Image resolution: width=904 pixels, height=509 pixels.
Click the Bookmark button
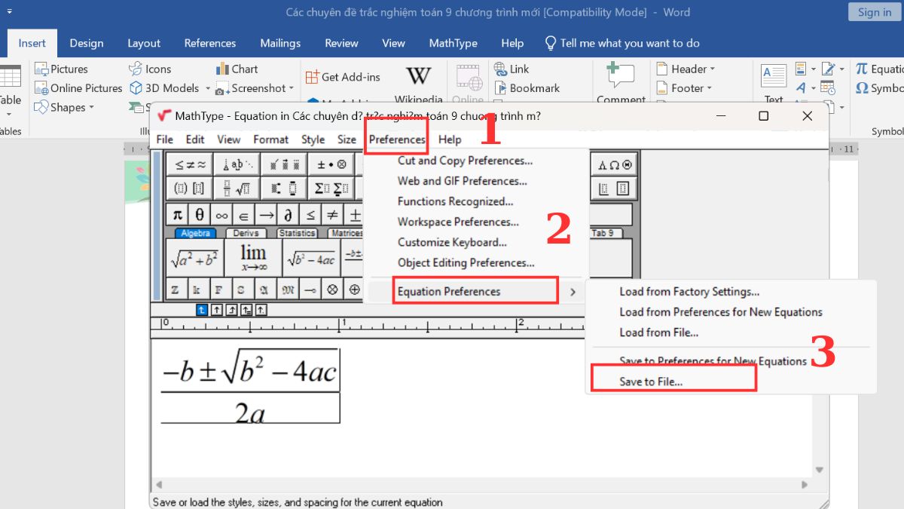tap(527, 88)
